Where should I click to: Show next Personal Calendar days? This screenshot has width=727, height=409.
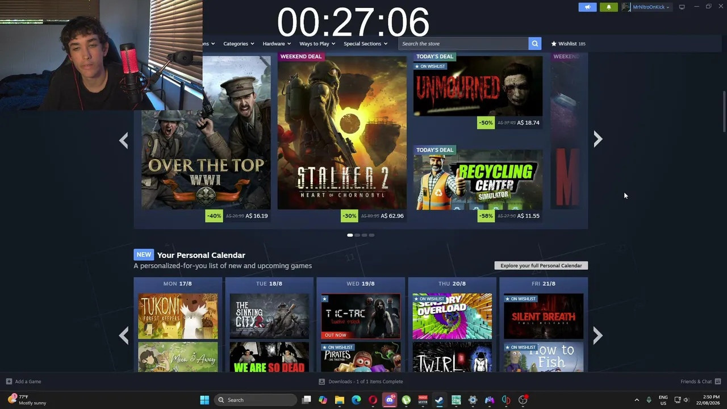[x=598, y=336]
